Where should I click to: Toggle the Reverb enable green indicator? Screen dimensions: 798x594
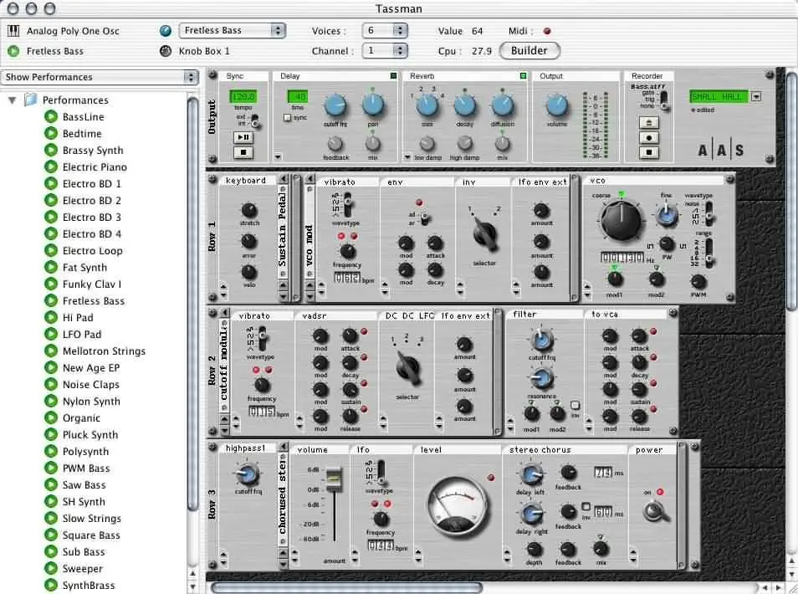pyautogui.click(x=523, y=76)
